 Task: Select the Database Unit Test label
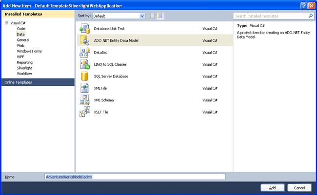tap(109, 29)
